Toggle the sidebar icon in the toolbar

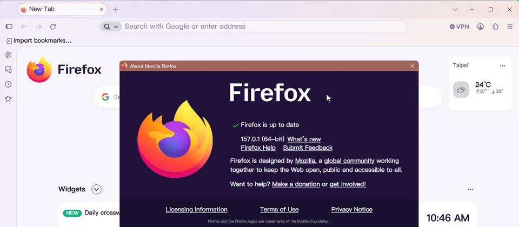pos(9,27)
